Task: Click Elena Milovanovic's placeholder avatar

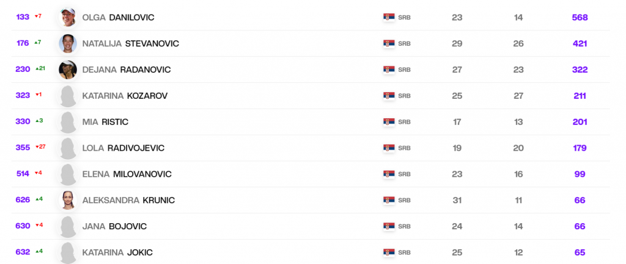Action: tap(67, 174)
